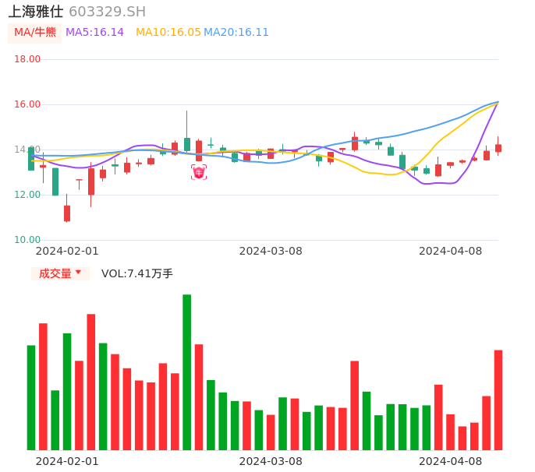Viewport: 535px width, 472px height.
Task: Click the 12.00 price axis label
Action: pos(27,195)
